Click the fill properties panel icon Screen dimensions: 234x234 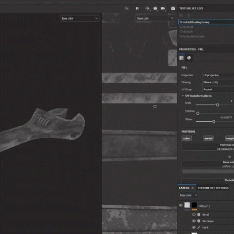(182, 58)
